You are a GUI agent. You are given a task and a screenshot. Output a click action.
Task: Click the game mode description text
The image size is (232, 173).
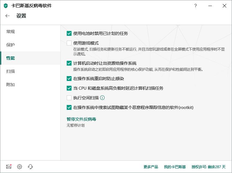click(149, 51)
